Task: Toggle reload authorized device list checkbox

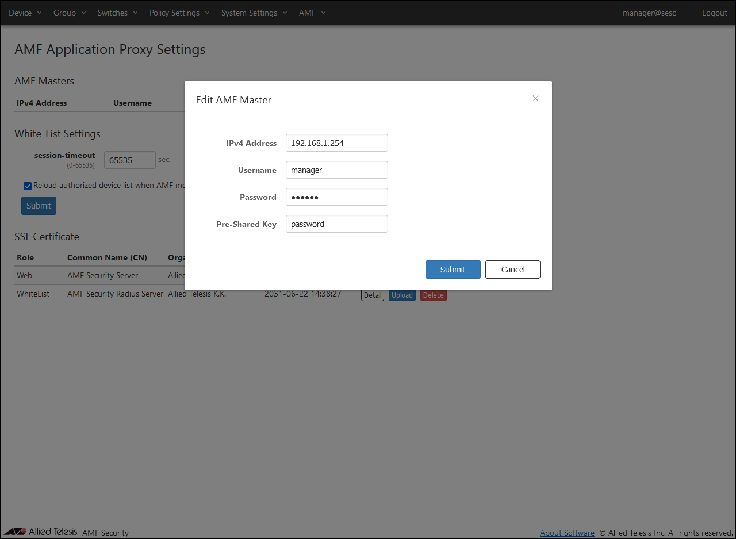Action: coord(28,186)
